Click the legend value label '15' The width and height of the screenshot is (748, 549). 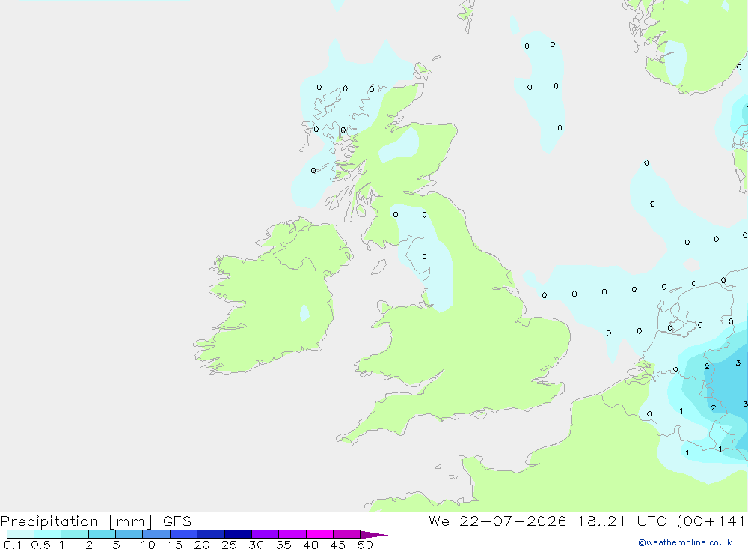point(175,545)
